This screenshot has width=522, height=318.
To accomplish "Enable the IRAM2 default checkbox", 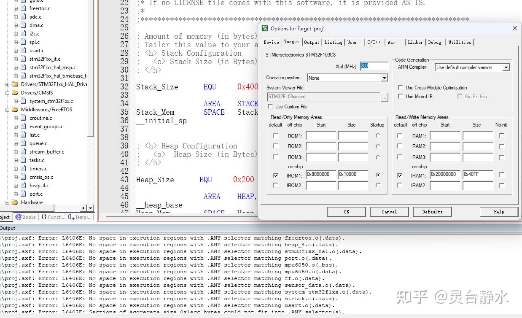I will pyautogui.click(x=400, y=185).
